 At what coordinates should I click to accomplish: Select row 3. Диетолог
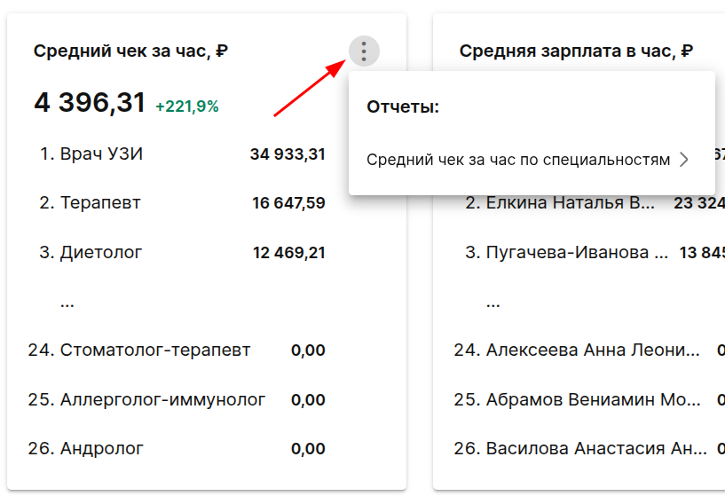pos(182,253)
